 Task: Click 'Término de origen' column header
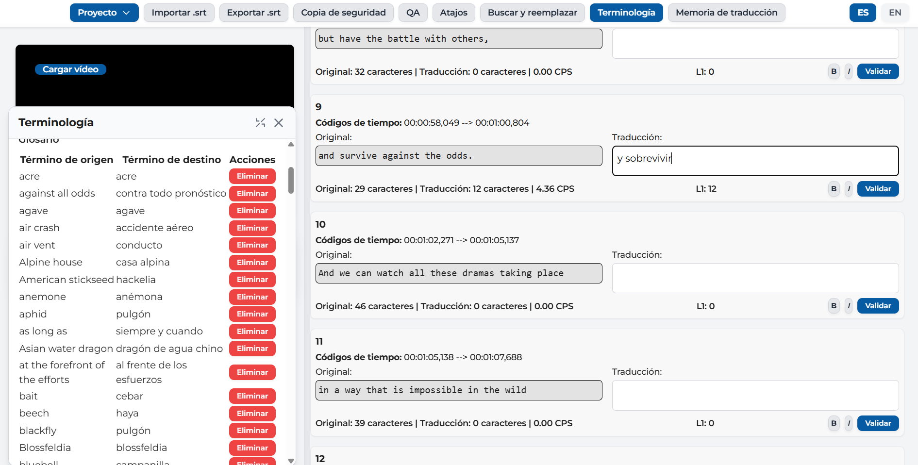click(67, 160)
